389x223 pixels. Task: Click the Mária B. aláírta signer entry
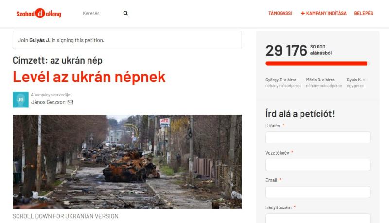click(x=324, y=82)
